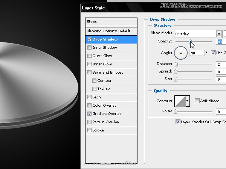This screenshot has width=226, height=169.
Task: Enable the Inner Glow checkbox
Action: (89, 64)
